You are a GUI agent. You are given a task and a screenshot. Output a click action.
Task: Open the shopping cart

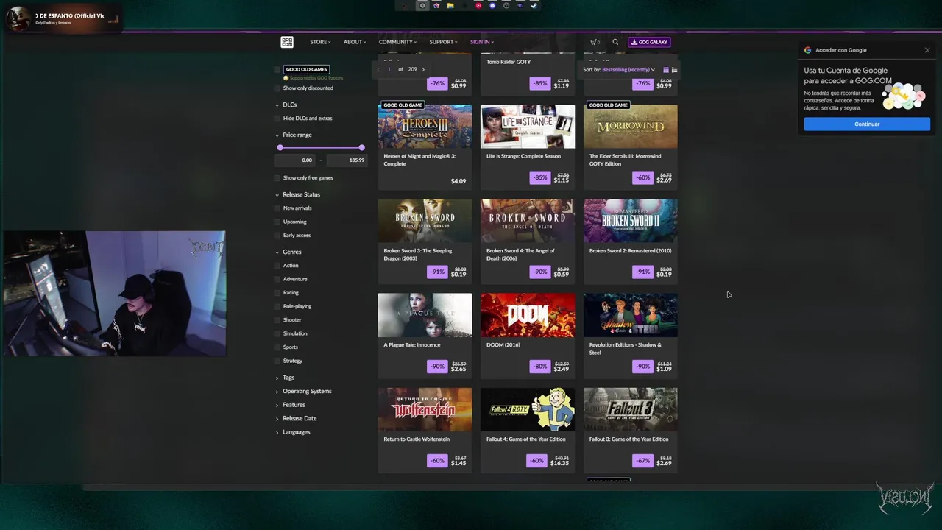point(595,42)
